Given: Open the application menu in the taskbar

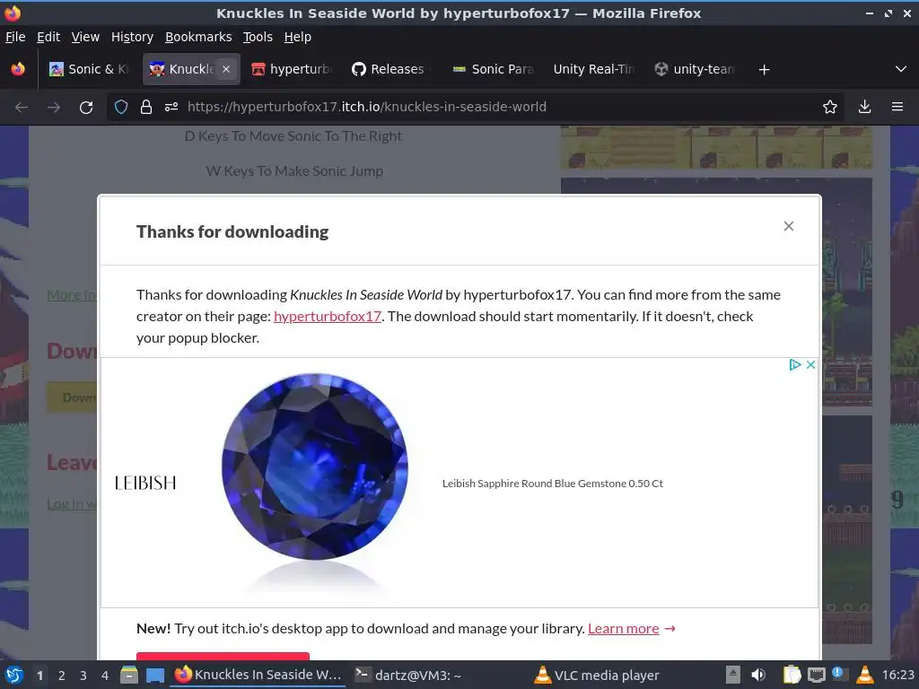Looking at the screenshot, I should (x=14, y=675).
